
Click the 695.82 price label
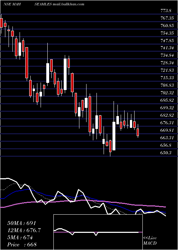pos(167,100)
